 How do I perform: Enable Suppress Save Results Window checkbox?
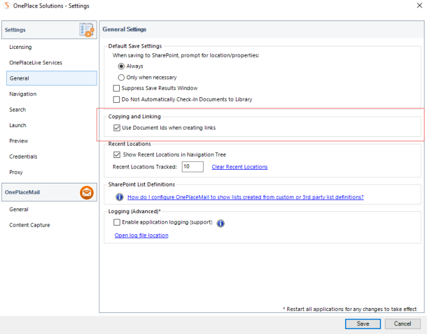tap(117, 89)
